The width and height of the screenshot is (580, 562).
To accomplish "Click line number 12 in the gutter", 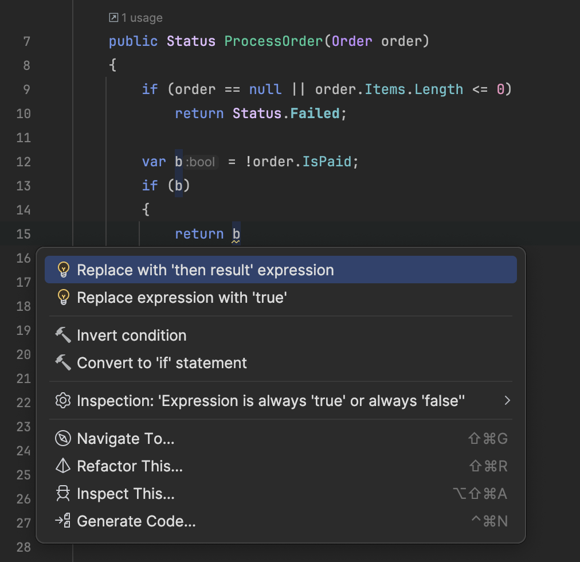I will (x=23, y=162).
